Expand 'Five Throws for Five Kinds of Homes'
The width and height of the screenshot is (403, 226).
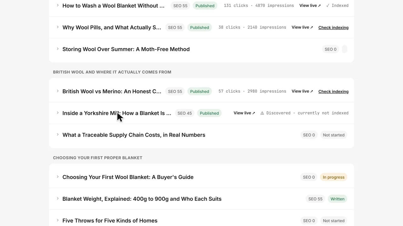click(58, 220)
